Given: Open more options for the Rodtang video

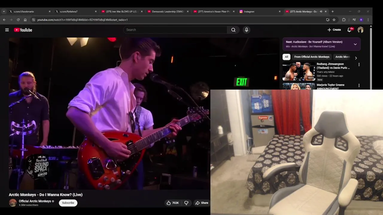Looking at the screenshot, I should [359, 64].
